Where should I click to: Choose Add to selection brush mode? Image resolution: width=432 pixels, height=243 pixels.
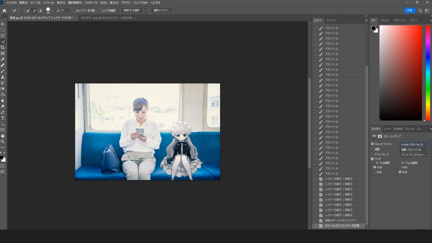33,10
